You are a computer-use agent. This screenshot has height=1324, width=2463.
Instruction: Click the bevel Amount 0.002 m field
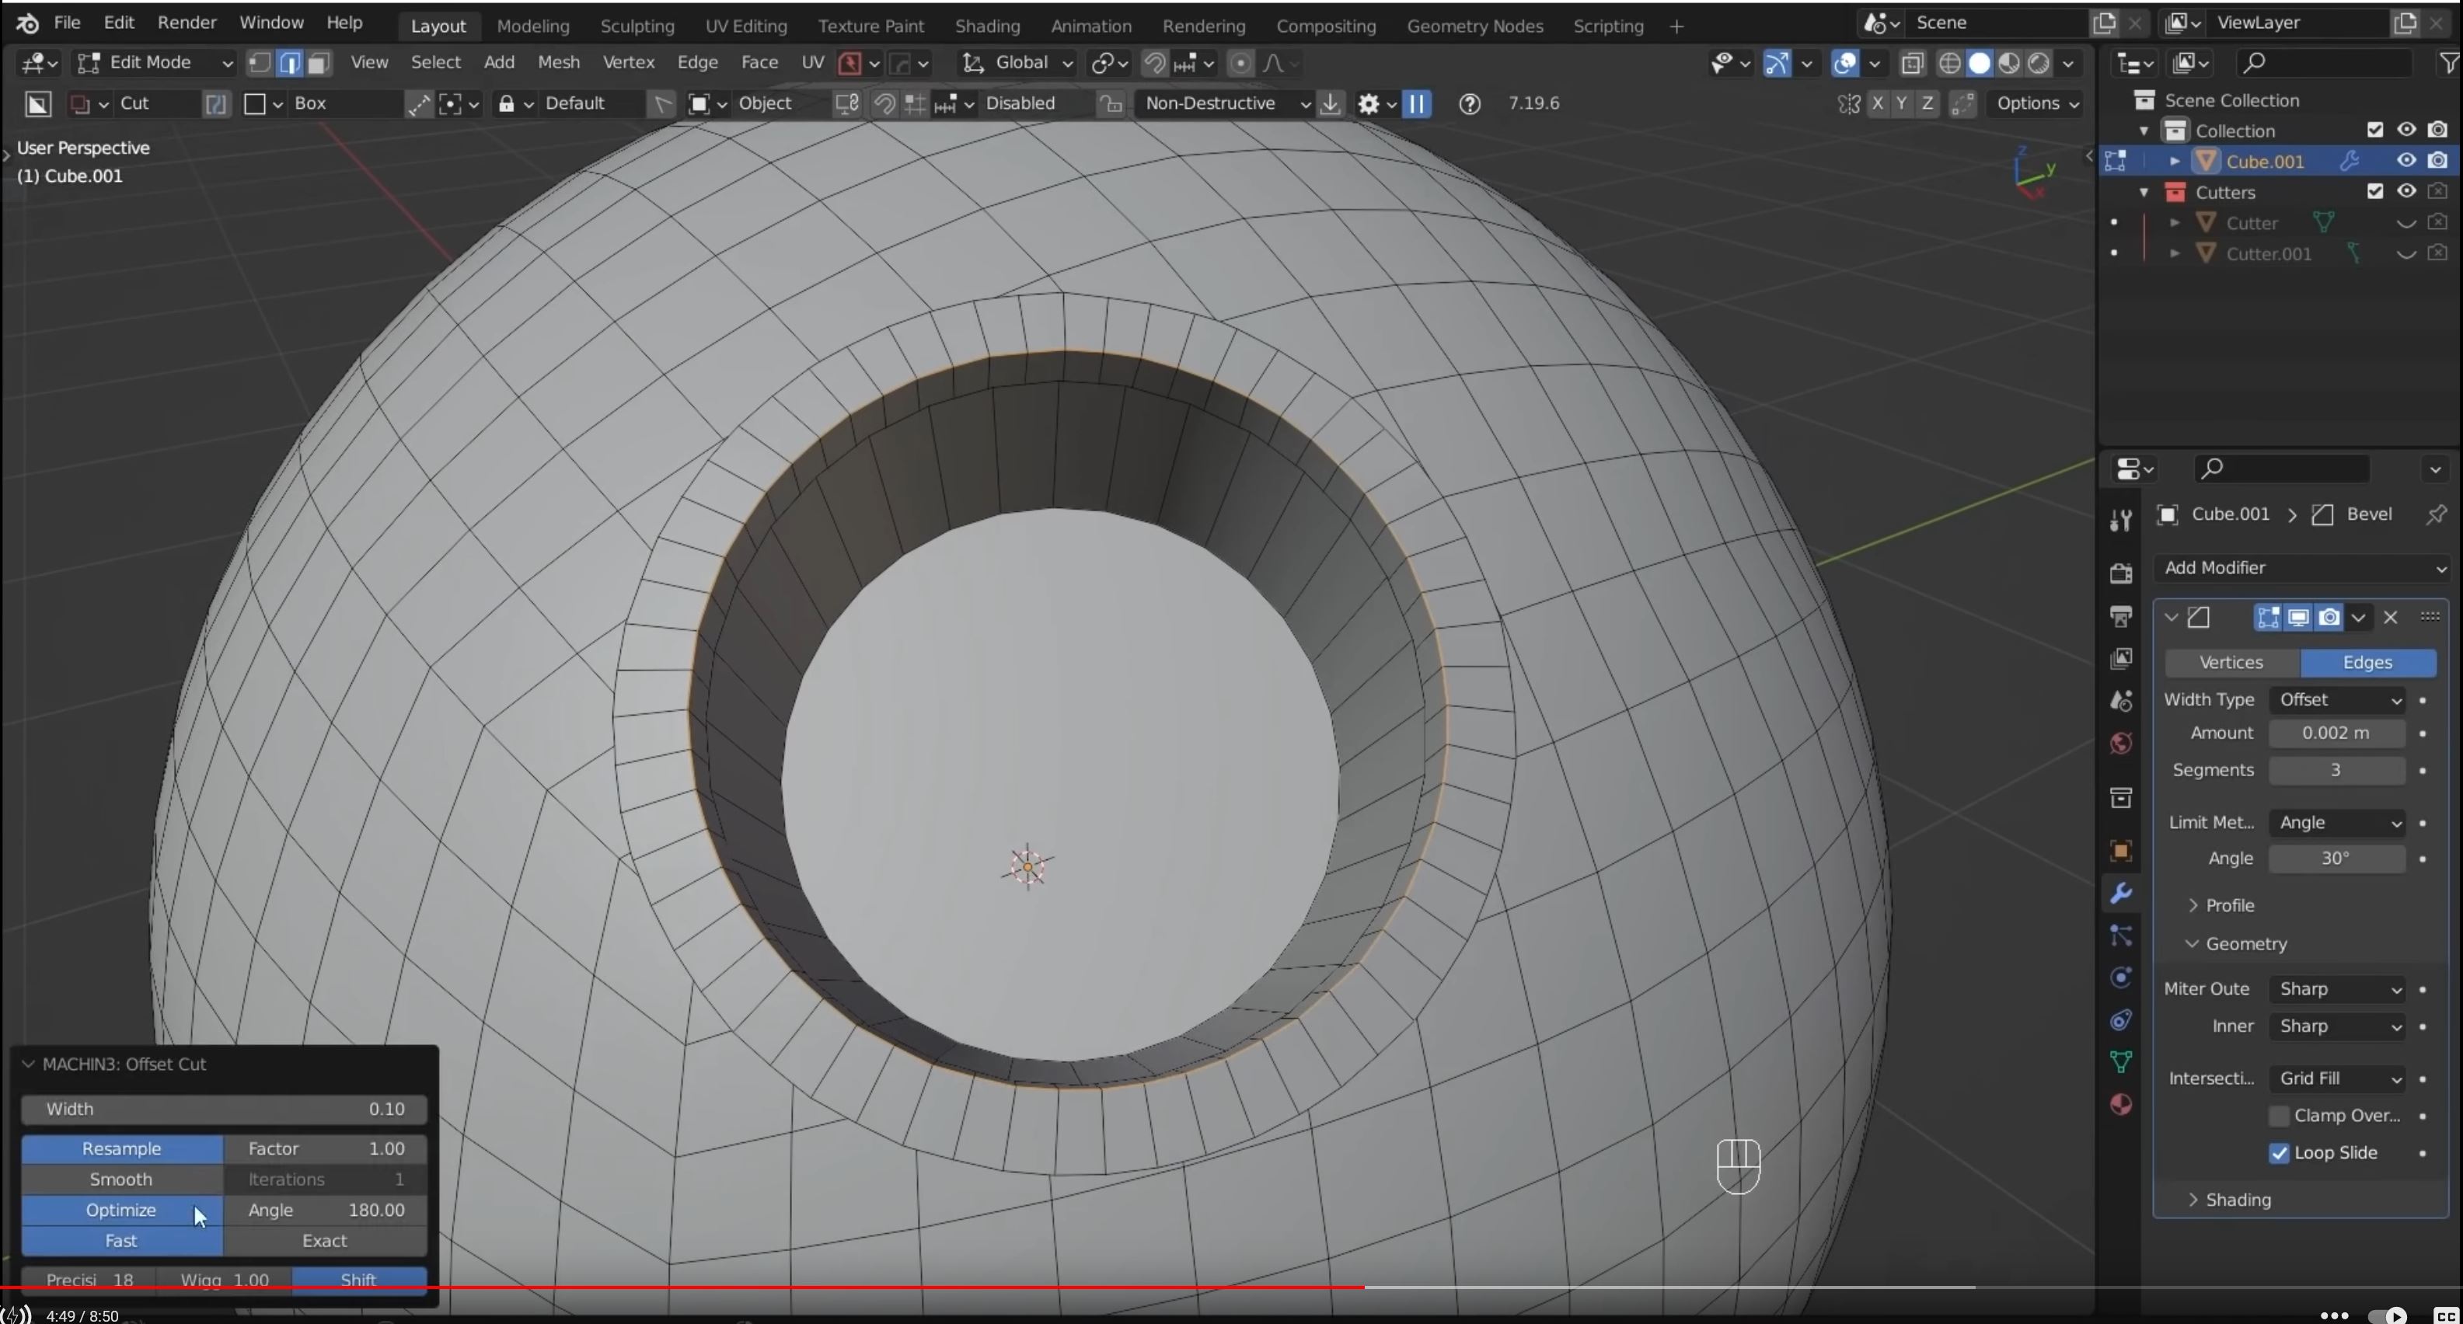pos(2337,733)
